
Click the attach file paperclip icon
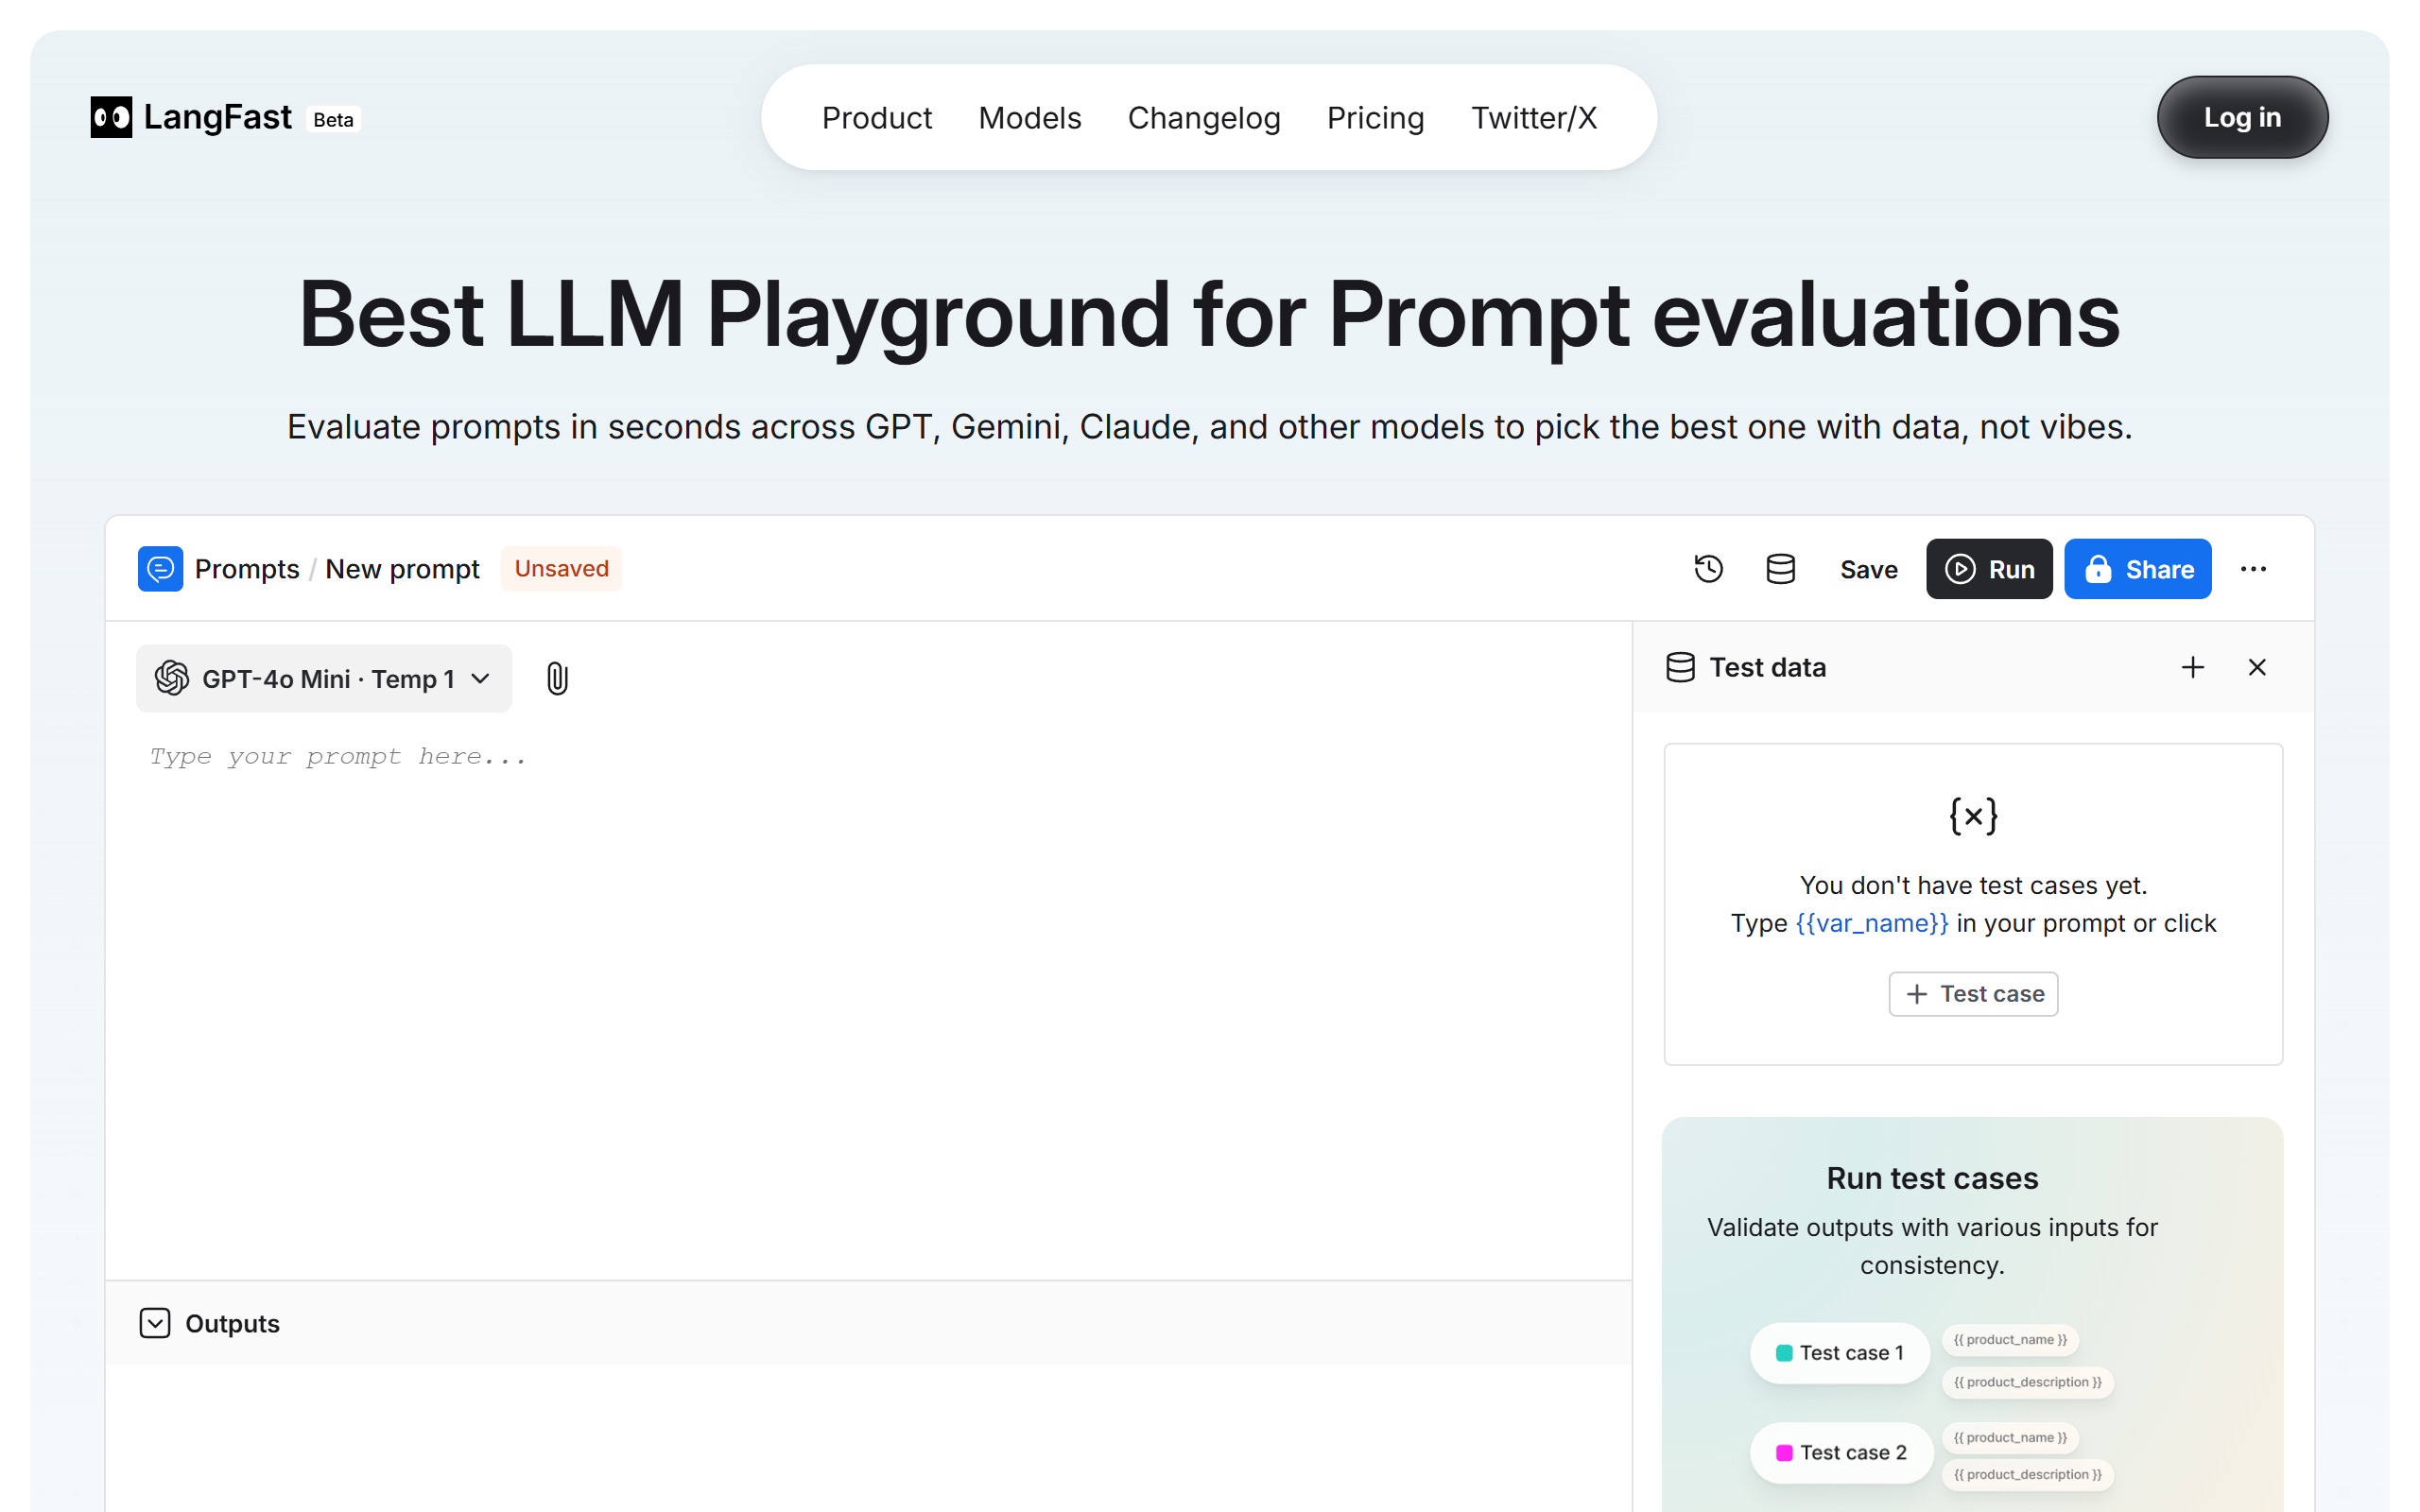(557, 679)
